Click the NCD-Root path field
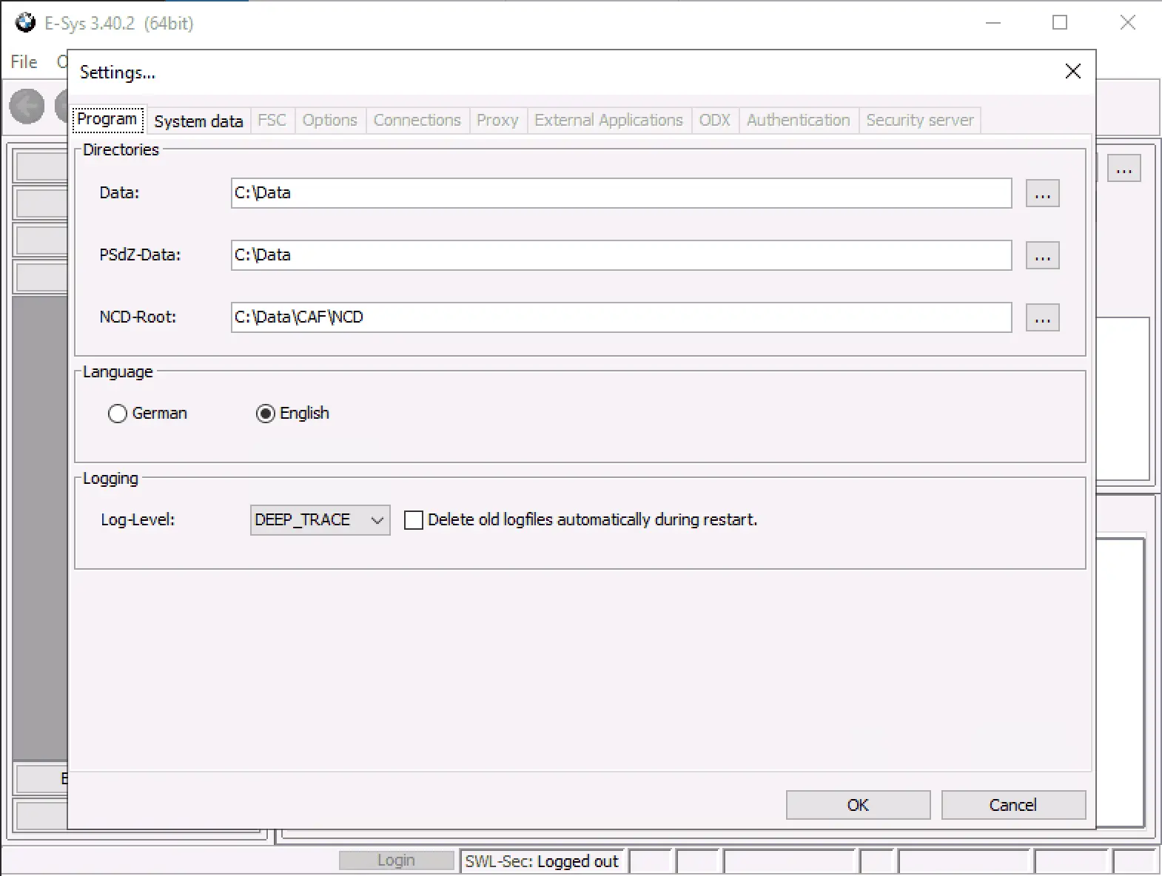The image size is (1162, 876). (x=621, y=317)
